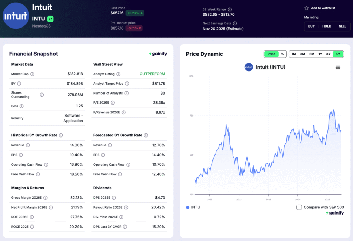The image size is (353, 241).
Task: Click the star to add Intuit to watchlist
Action: 306,8
